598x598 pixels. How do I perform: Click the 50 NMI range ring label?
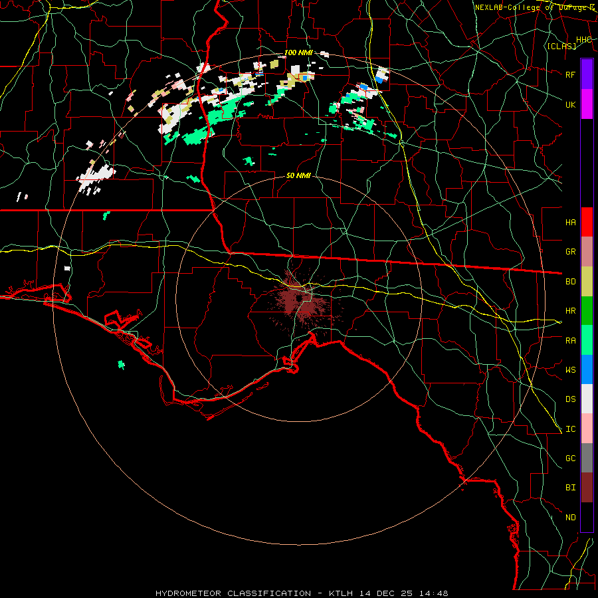tap(298, 175)
